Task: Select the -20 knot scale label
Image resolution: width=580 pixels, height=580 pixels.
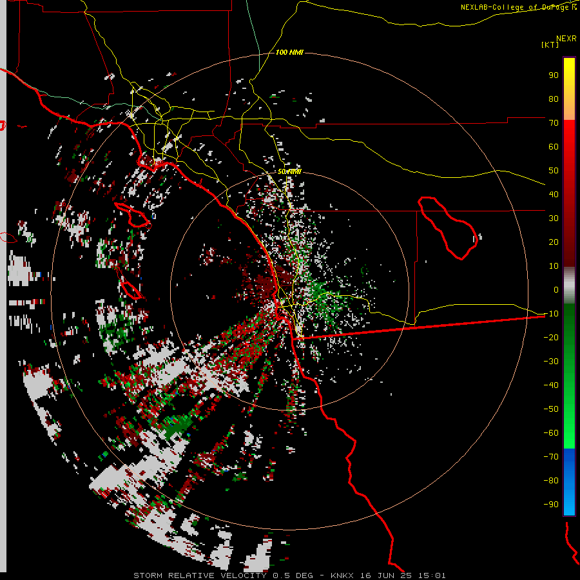Action: click(551, 337)
